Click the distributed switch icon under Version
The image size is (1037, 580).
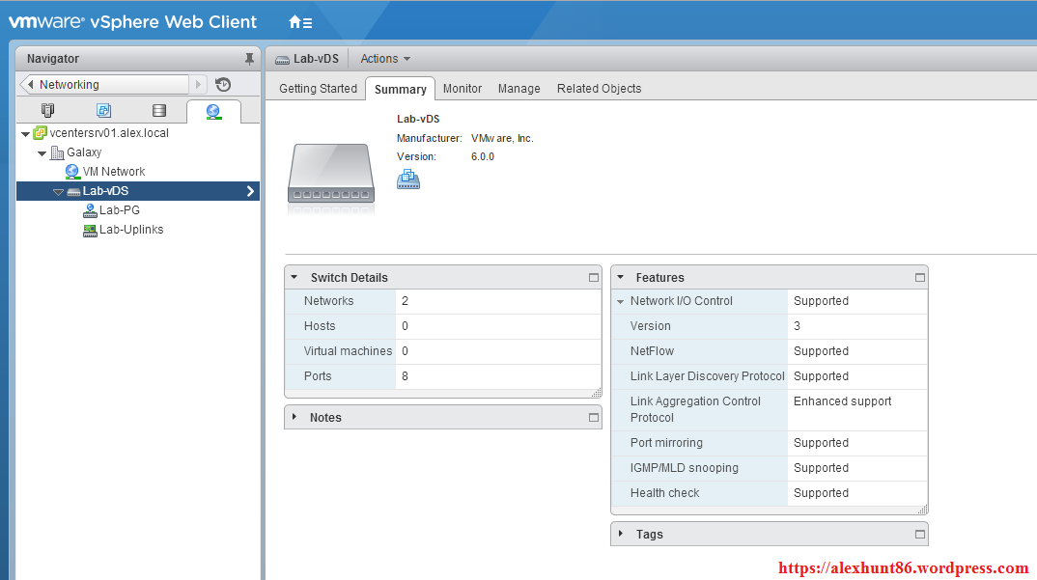408,180
